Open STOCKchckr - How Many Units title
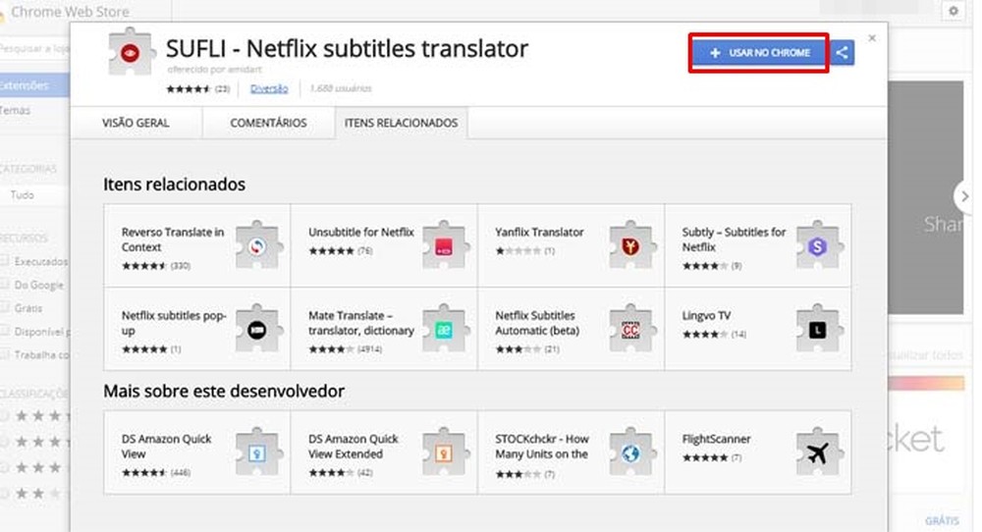The image size is (982, 532). [x=542, y=447]
